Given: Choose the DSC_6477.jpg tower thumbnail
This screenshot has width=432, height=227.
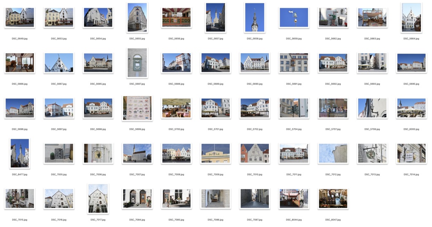Looking at the screenshot, I should [19, 154].
